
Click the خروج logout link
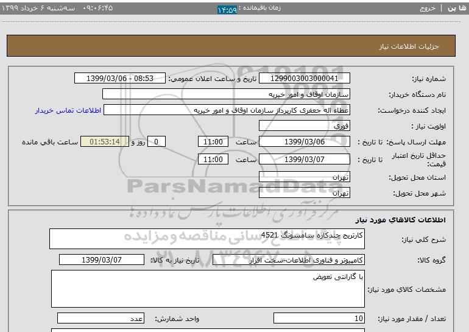click(x=428, y=8)
